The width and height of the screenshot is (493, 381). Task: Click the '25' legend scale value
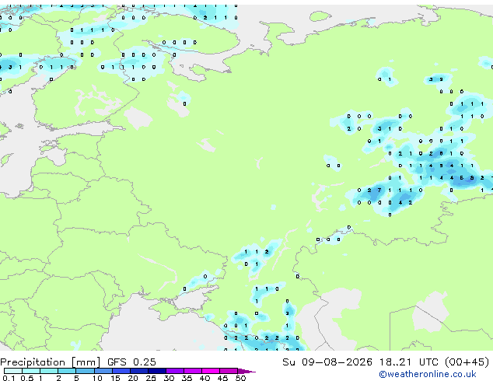tap(151, 378)
